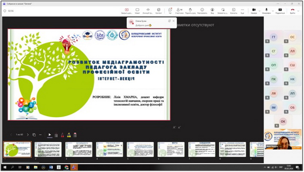Open the Chat panel
This screenshot has width=304, height=172.
[170, 11]
